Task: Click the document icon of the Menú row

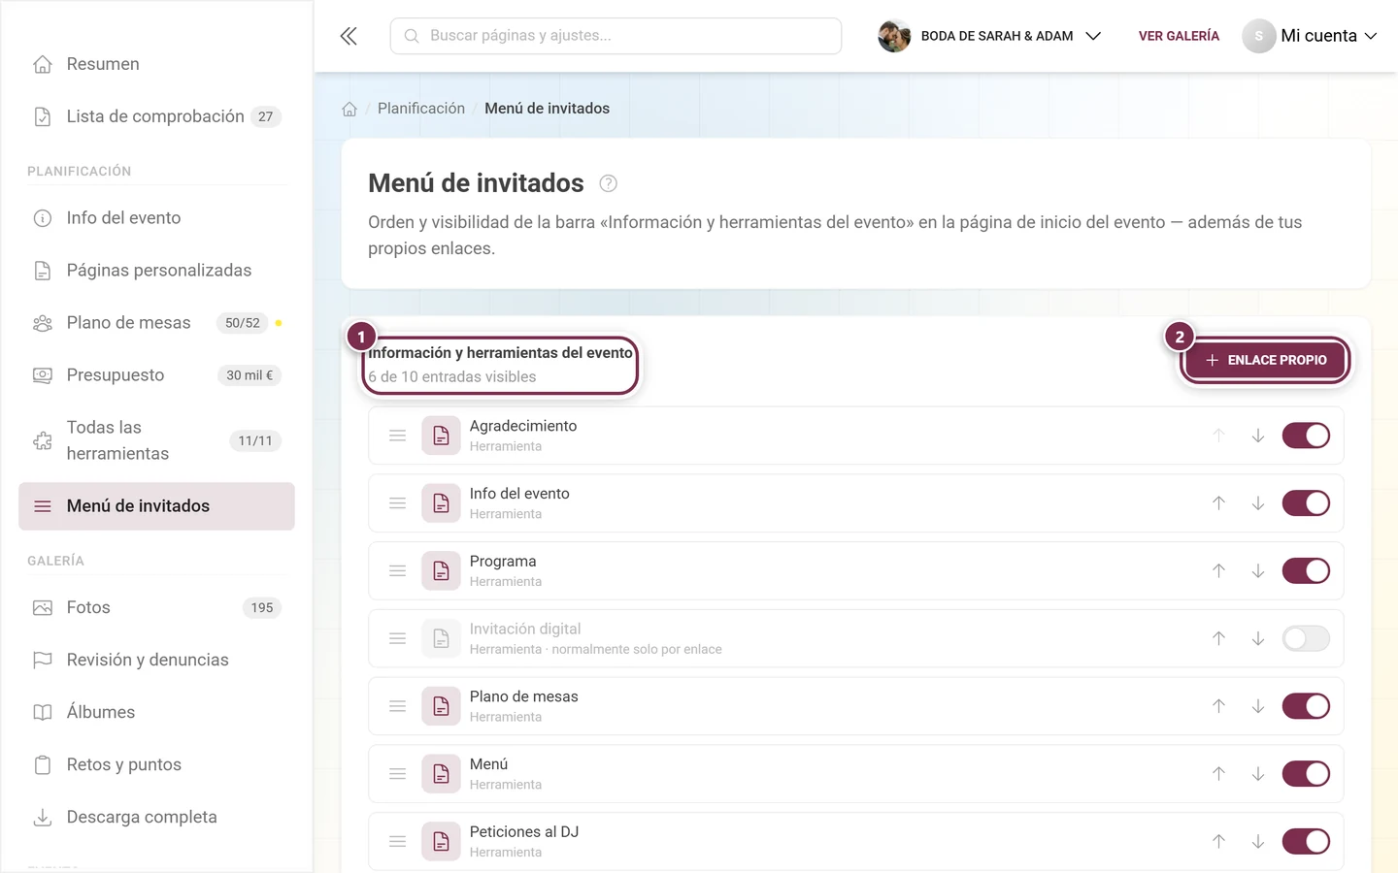Action: 441,774
